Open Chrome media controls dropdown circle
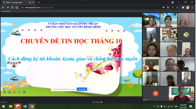196x109 pixels. pos(173,2)
